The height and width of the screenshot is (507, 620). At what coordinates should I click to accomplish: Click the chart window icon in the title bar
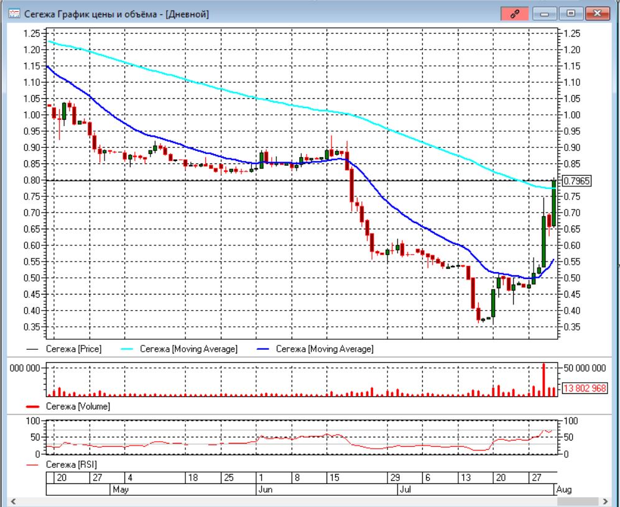[14, 14]
